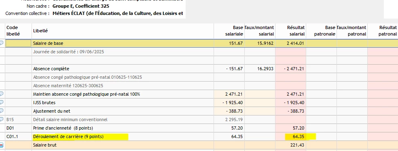Viewport: 398px width, 151px height.
Task: Open comment bubble beside Maintien absence congé pathologique row
Action: pos(1,94)
